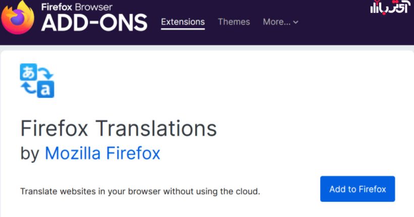
Task: Click the ADD-ONS wordmark in header
Action: 94,23
